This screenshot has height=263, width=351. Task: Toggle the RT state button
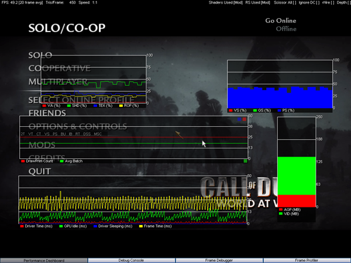(78, 134)
